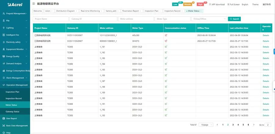Expand the Prepaid Management menu

pos(15,14)
